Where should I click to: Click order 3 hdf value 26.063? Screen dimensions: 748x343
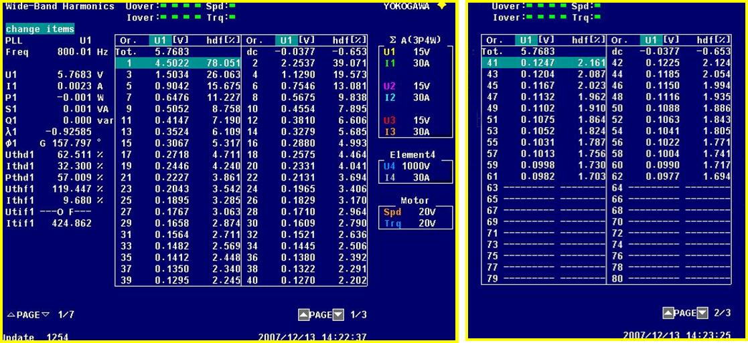(x=223, y=75)
